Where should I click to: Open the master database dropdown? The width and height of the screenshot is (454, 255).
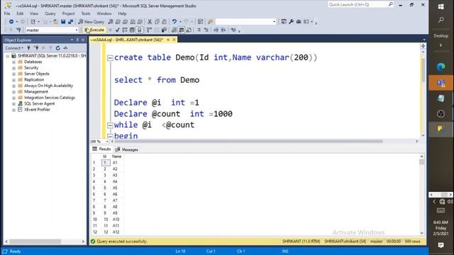click(77, 30)
